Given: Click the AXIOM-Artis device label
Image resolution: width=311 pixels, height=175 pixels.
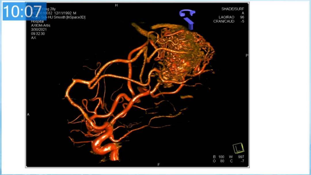Looking at the screenshot, I should tap(41, 25).
